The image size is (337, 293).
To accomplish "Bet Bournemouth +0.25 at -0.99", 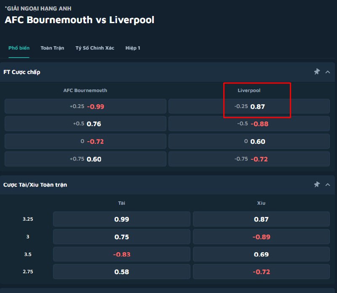I will (x=86, y=106).
